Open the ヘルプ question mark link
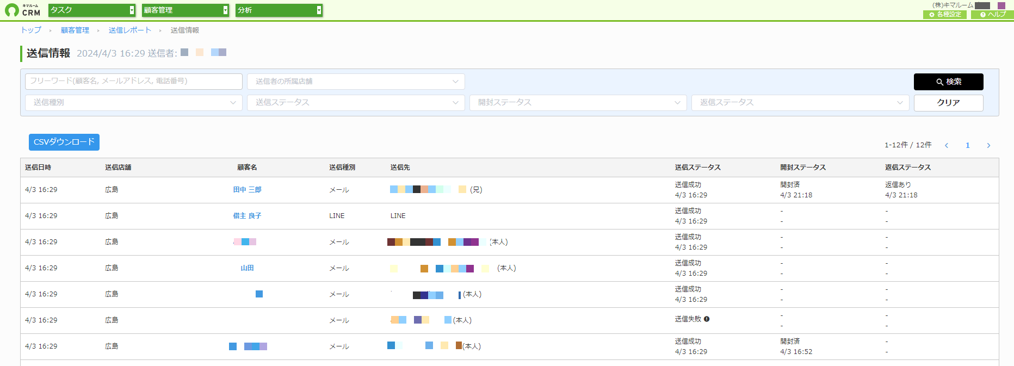Viewport: 1014px width, 366px height. (992, 15)
